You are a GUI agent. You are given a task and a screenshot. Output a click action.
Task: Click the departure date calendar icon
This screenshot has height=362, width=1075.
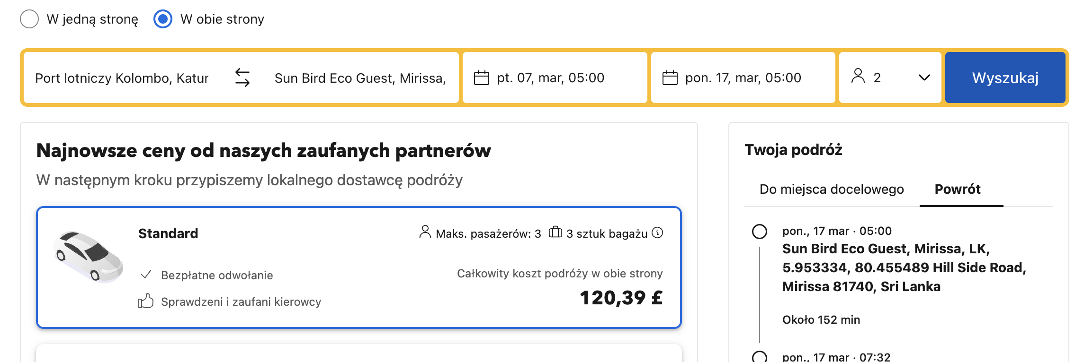tap(482, 78)
